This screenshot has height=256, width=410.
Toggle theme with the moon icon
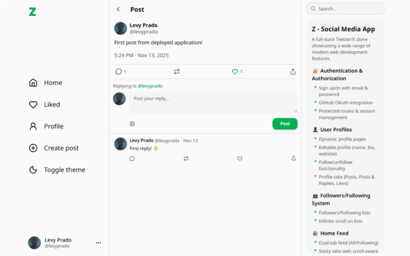pos(33,169)
